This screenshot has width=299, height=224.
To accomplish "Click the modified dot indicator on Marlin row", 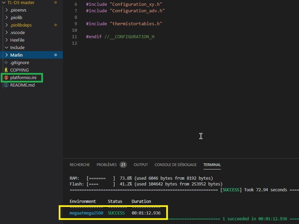I will [56, 55].
